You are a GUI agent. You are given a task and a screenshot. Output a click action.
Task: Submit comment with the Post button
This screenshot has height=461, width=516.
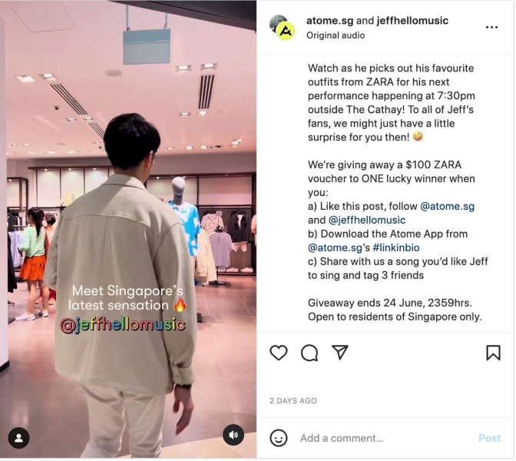(490, 438)
